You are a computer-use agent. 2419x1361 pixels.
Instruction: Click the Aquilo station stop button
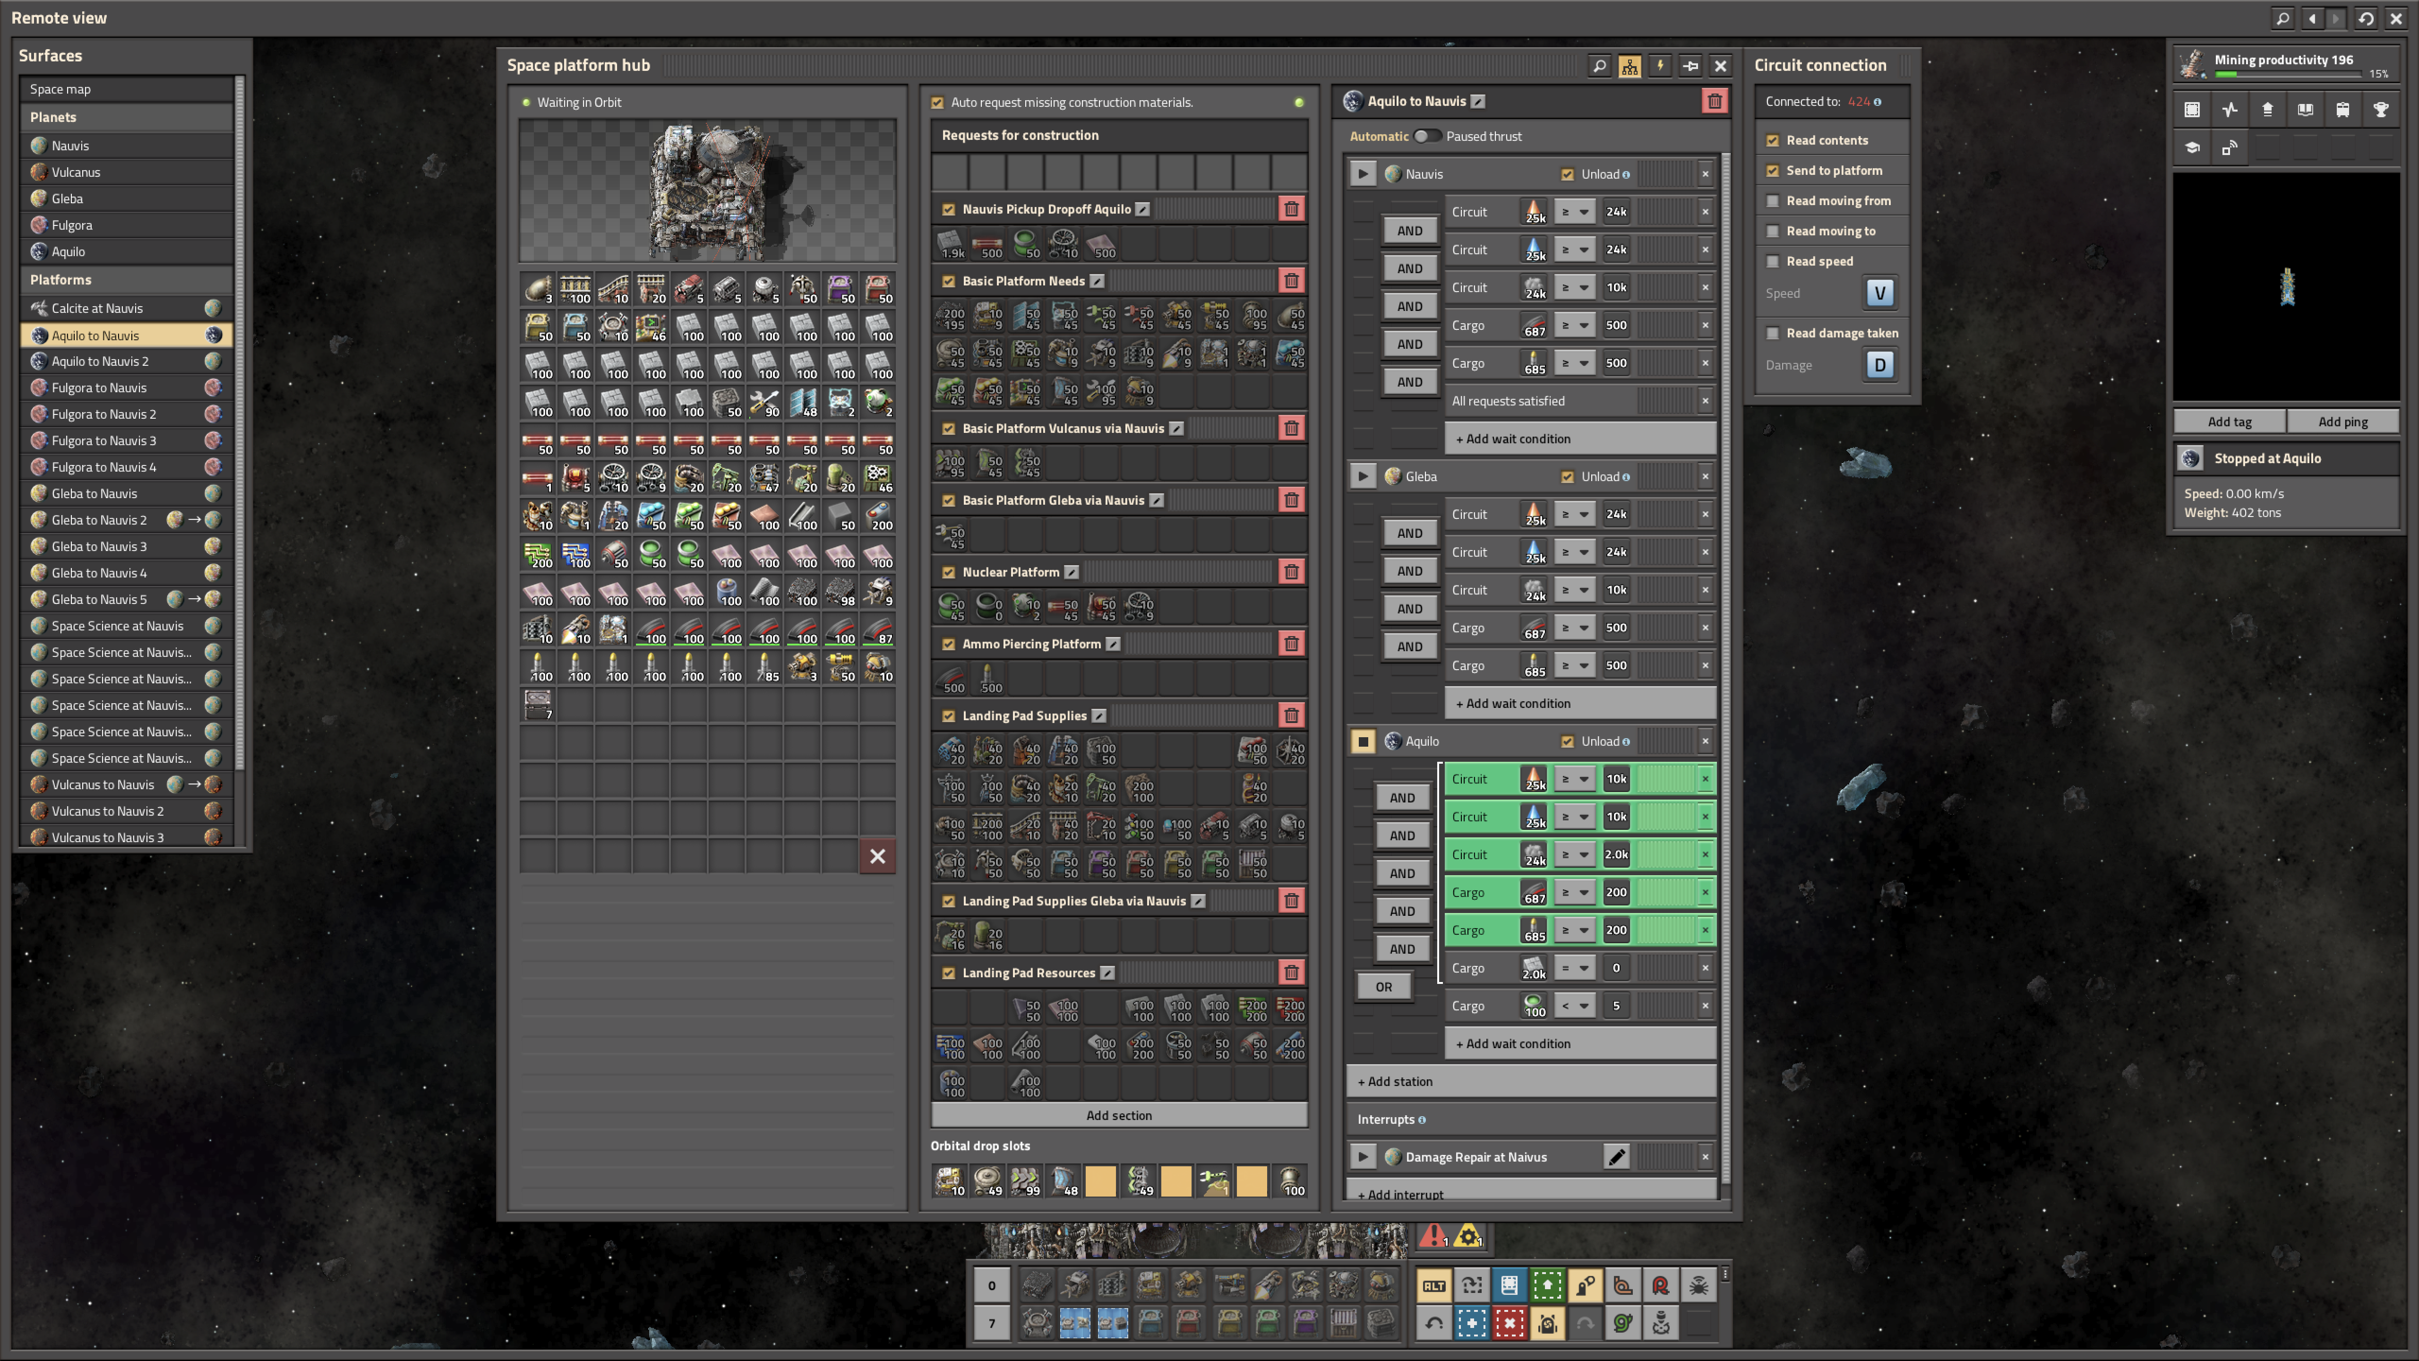[x=1363, y=741]
